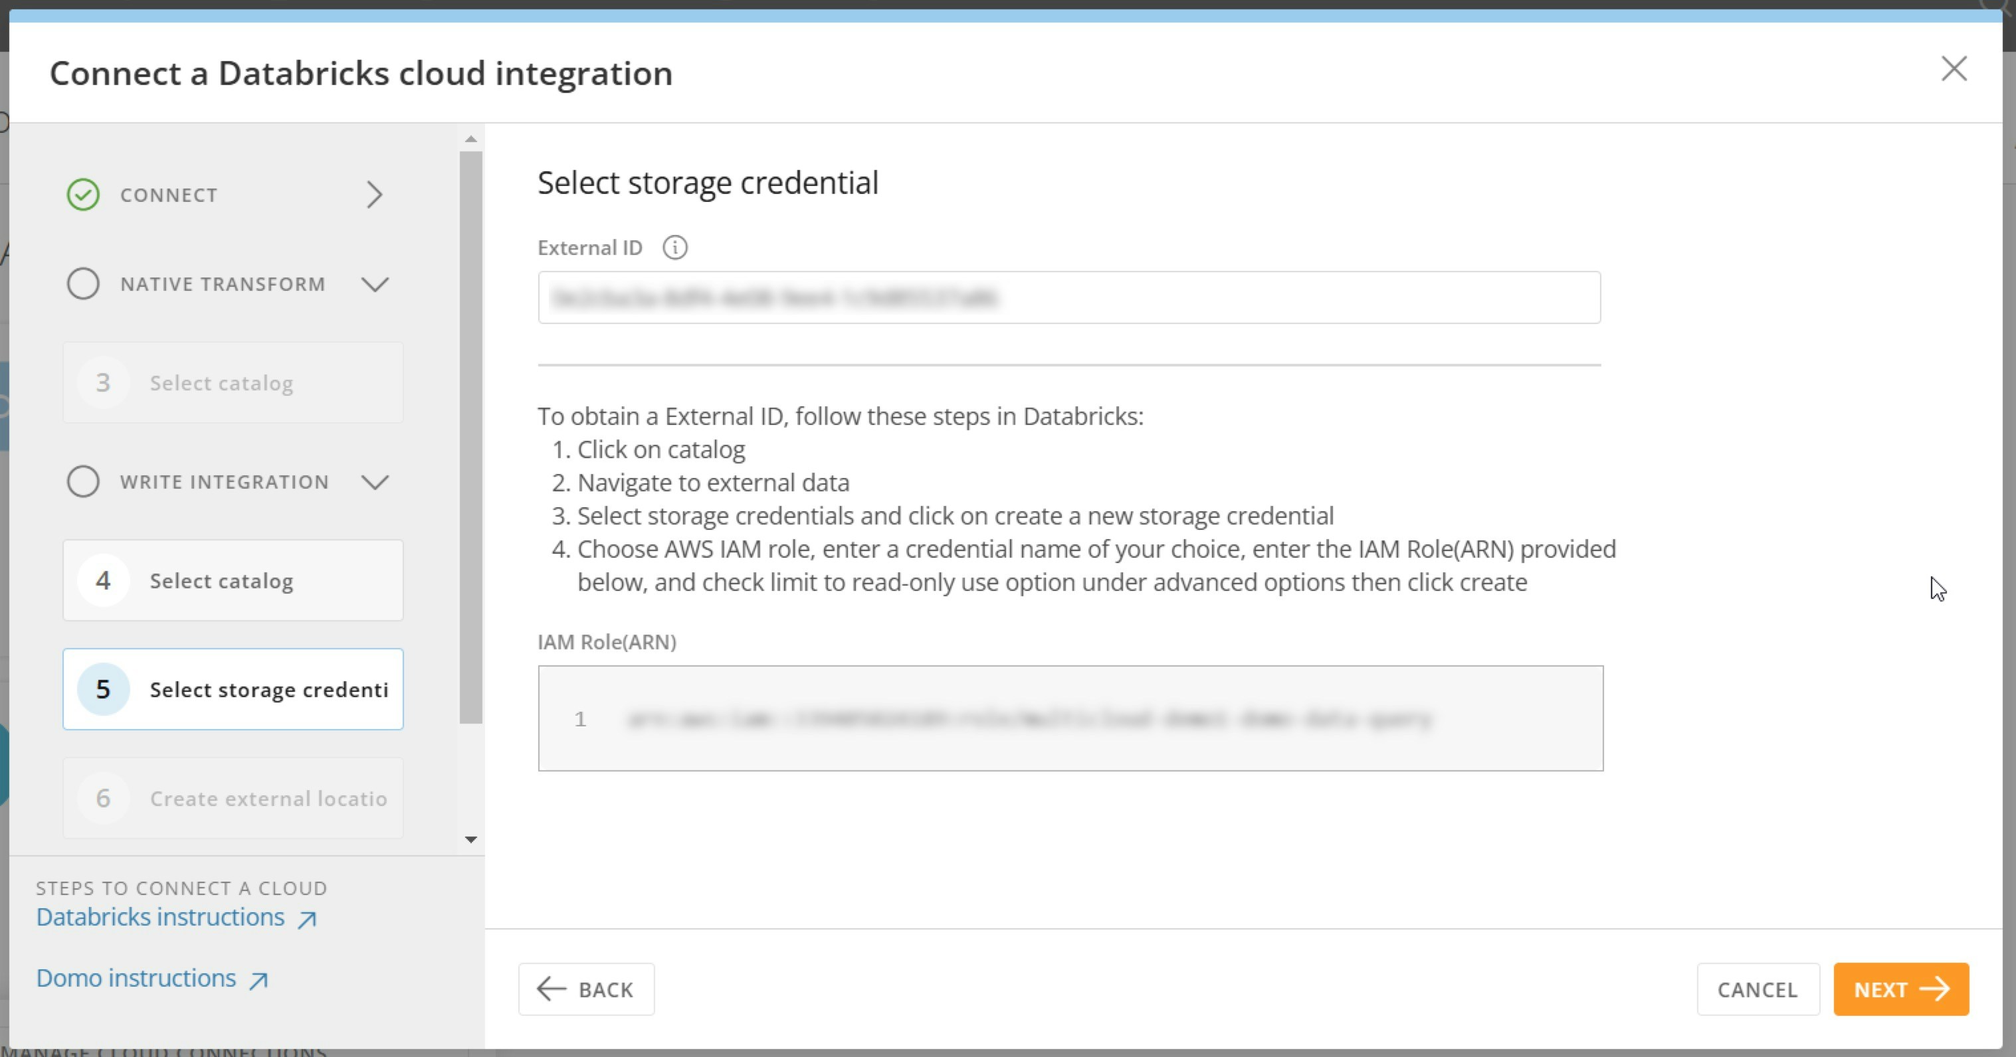2016x1057 pixels.
Task: Click inside the External ID input field
Action: 1069,297
